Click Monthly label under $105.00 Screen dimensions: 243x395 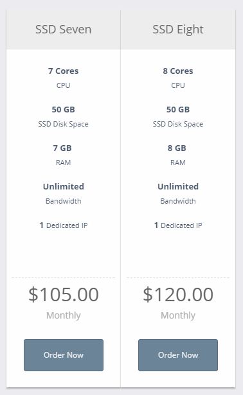click(64, 315)
